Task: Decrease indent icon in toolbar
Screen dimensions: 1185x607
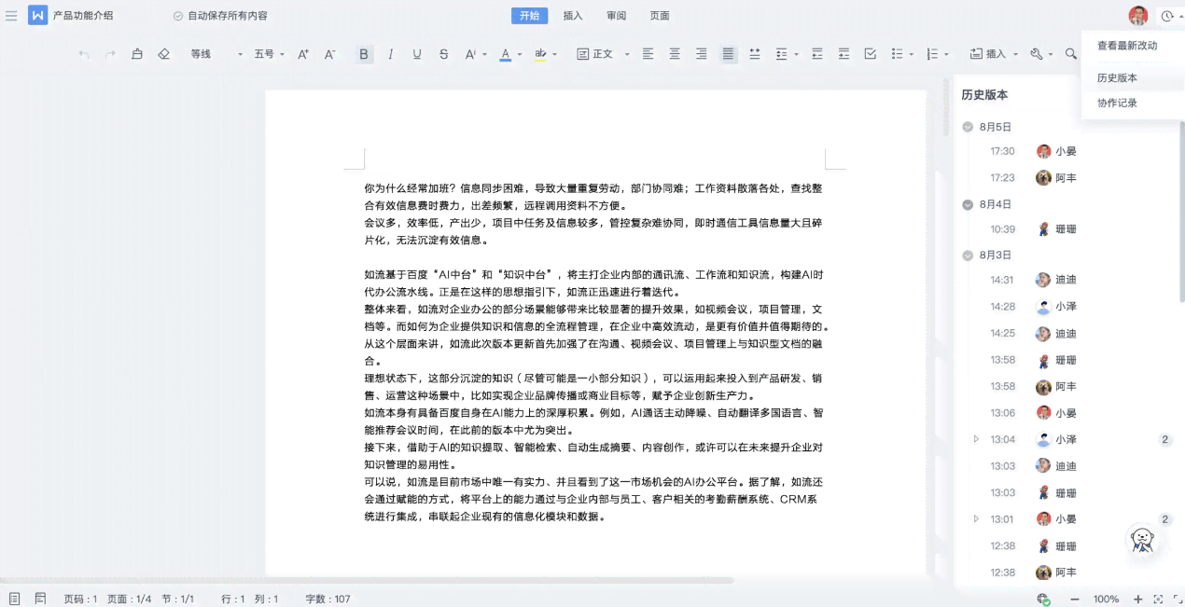Action: pos(816,54)
